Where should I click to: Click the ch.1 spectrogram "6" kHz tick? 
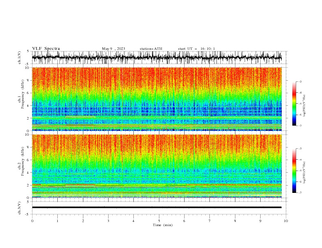tap(28, 93)
